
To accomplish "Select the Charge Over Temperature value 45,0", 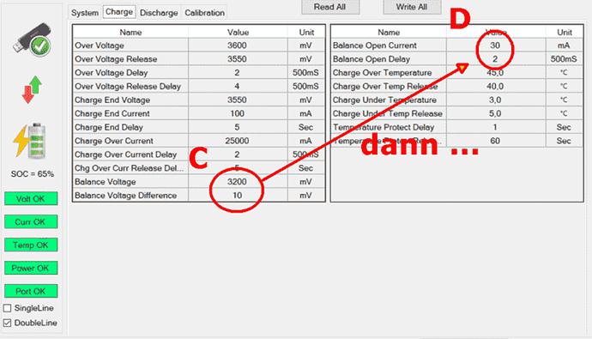I will pos(495,72).
